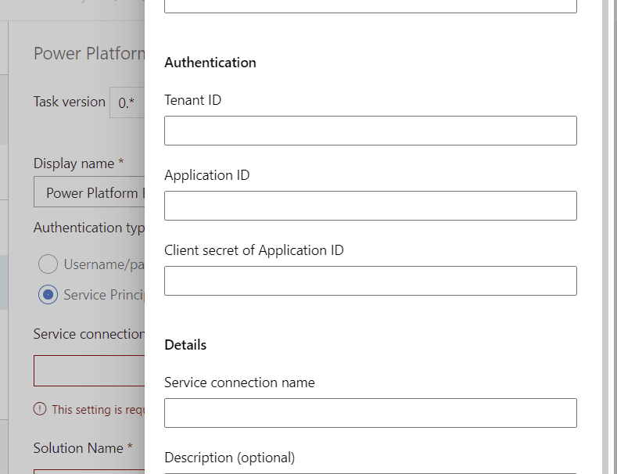
Task: Select the Username/password radio button
Action: (48, 264)
